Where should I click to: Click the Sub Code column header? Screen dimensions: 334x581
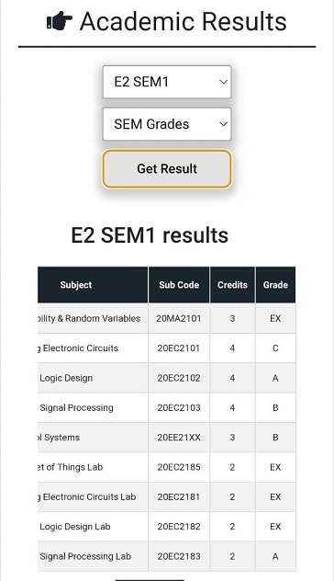(179, 285)
